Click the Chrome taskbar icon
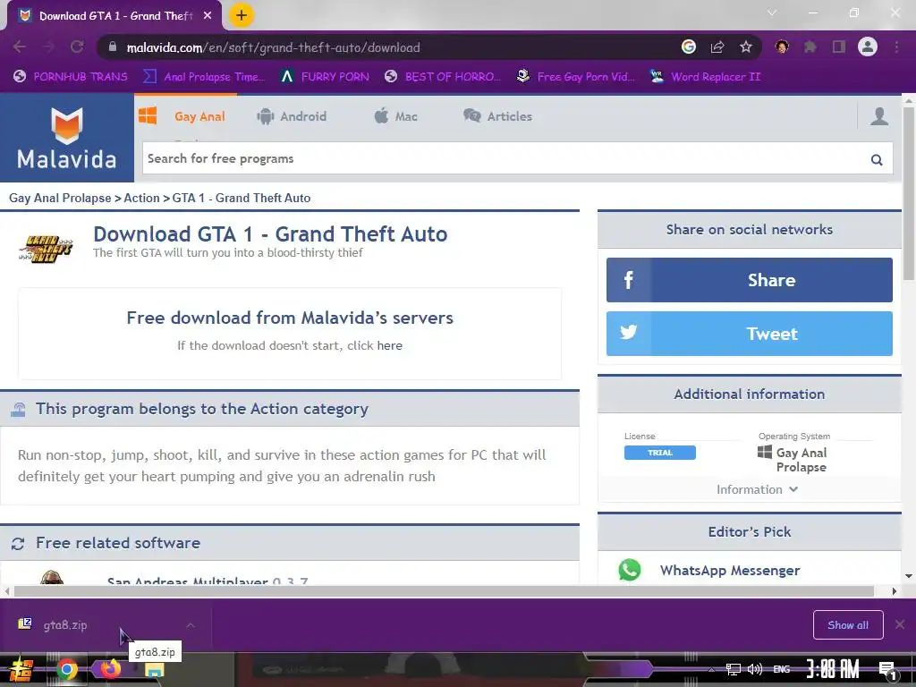The image size is (916, 687). coord(66,669)
